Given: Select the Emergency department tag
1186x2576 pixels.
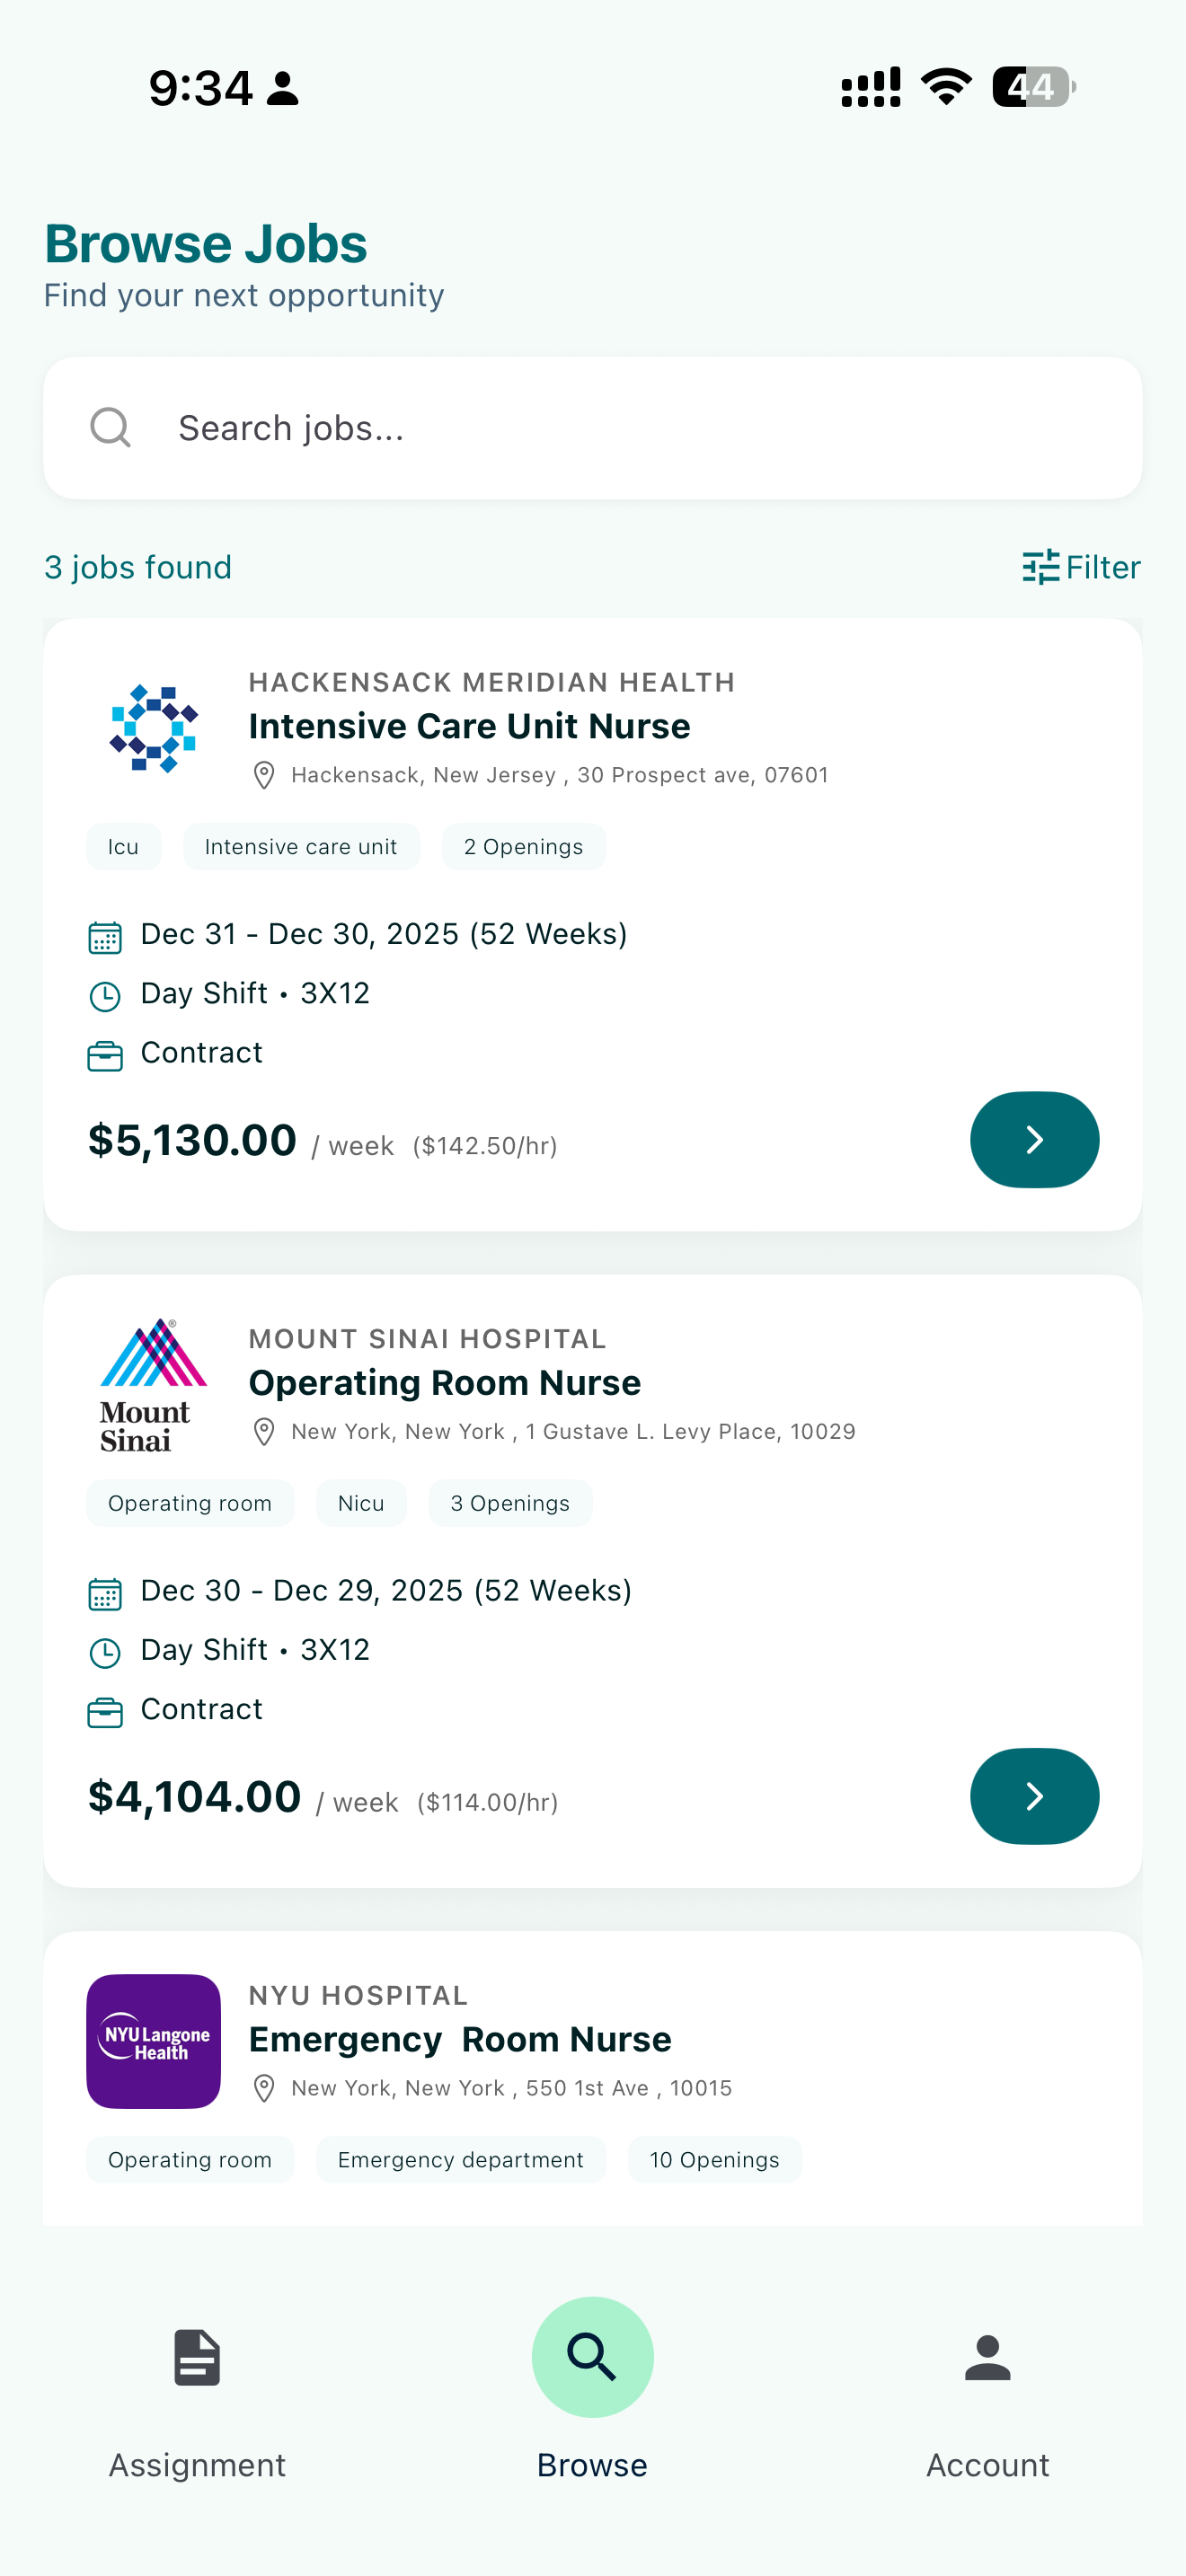Looking at the screenshot, I should (x=460, y=2160).
